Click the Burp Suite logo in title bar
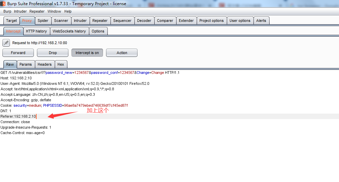339x182 pixels. point(3,4)
